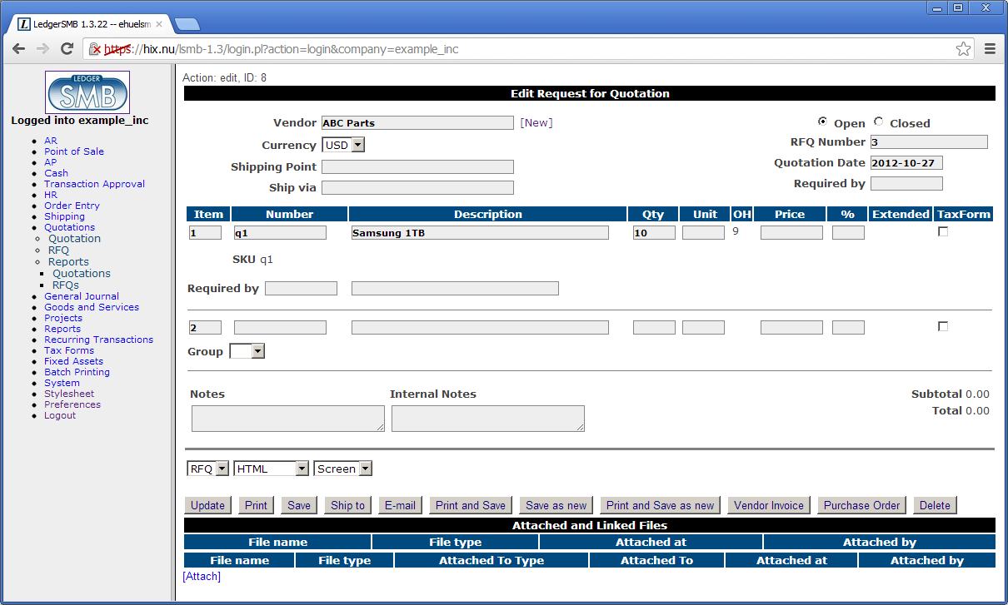Select the Closed status radio button
1008x605 pixels.
tap(878, 121)
